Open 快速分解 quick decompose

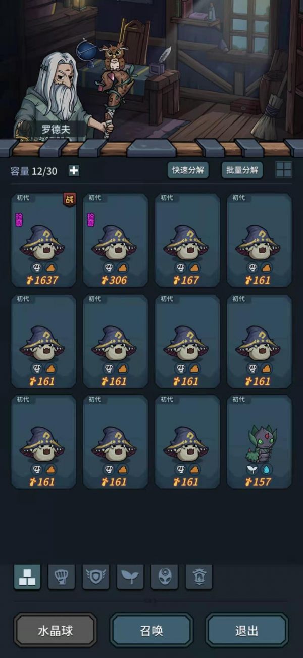(188, 170)
